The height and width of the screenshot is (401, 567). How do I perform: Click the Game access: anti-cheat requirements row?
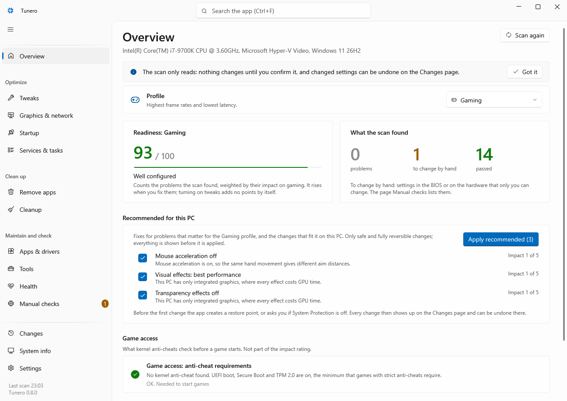[x=336, y=374]
